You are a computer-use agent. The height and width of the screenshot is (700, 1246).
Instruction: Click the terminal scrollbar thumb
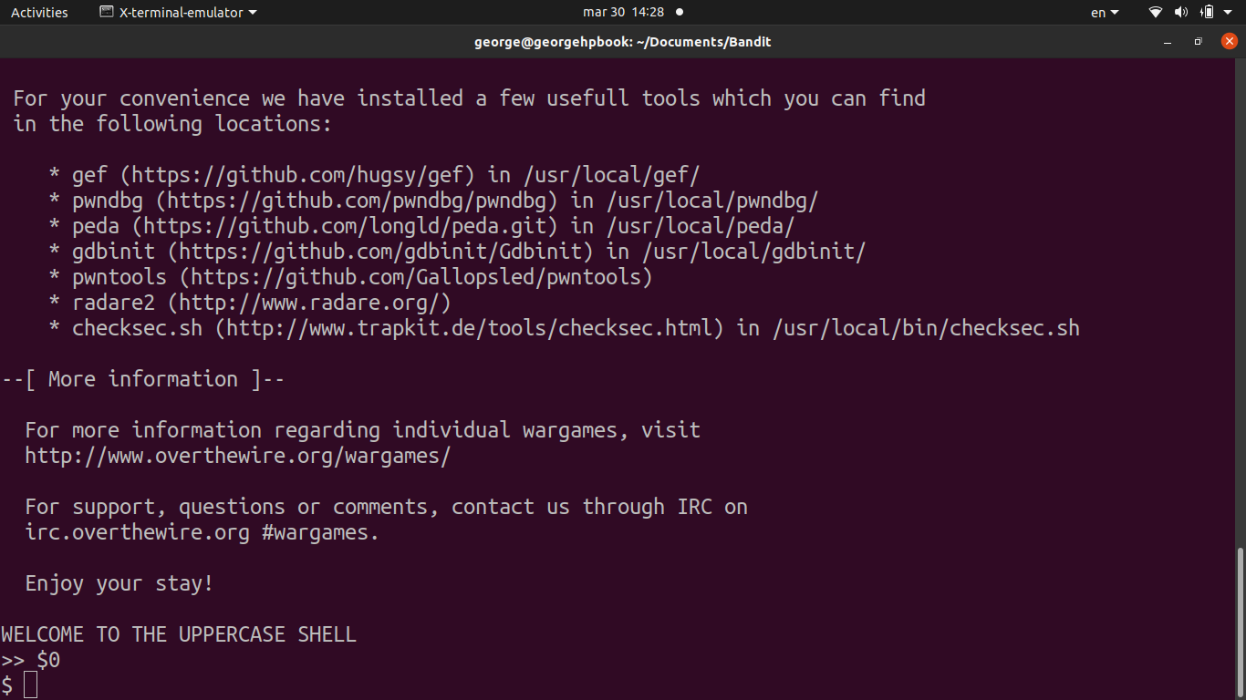(1240, 620)
